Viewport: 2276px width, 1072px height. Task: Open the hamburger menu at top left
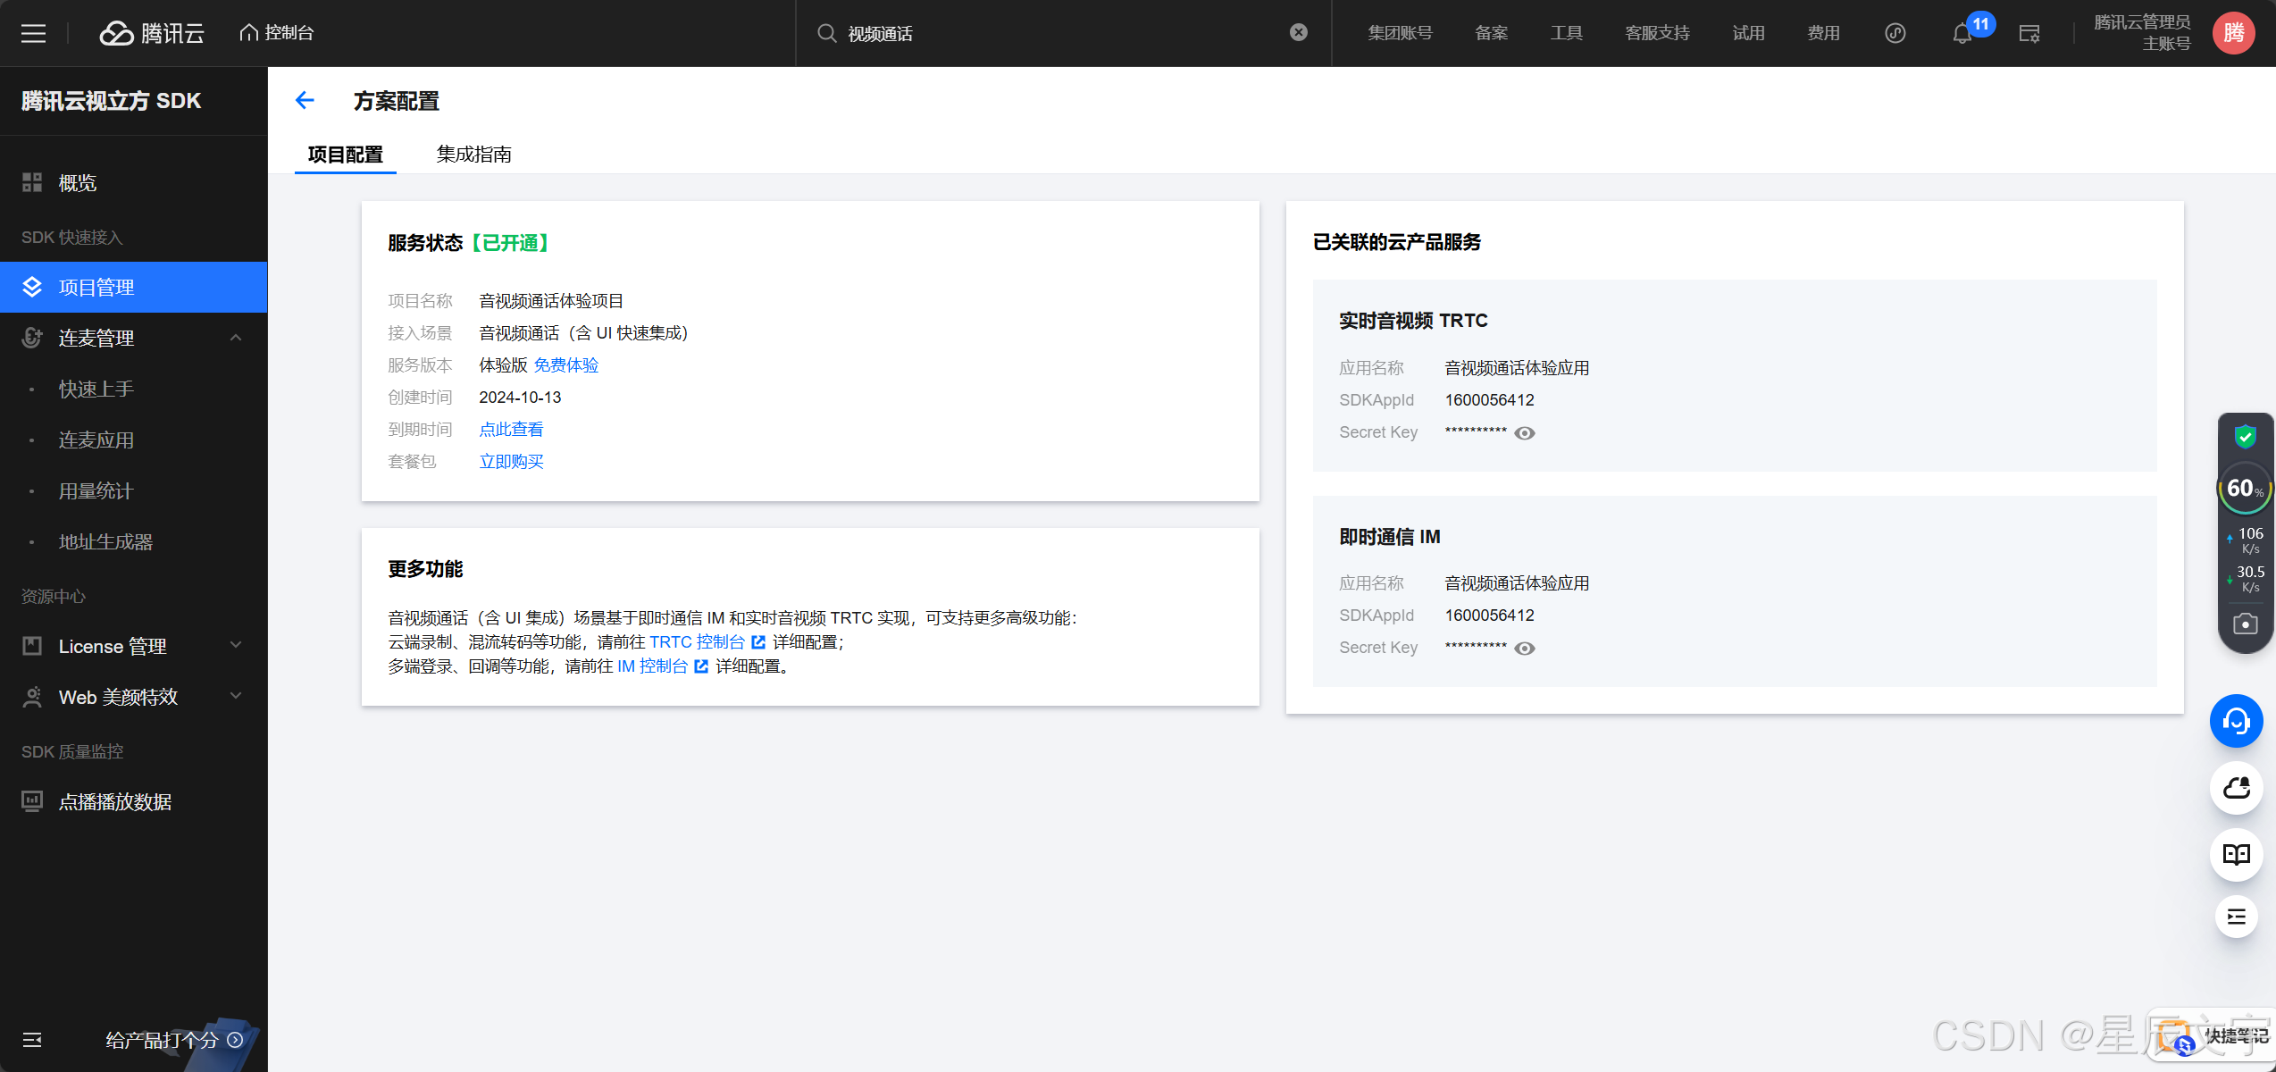[33, 33]
